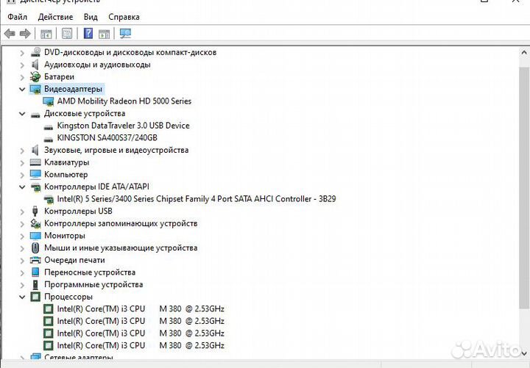
Task: Open the Действие menu
Action: [x=55, y=17]
